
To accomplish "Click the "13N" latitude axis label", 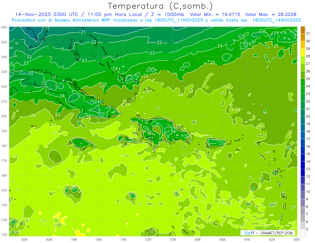I will click(4, 220).
